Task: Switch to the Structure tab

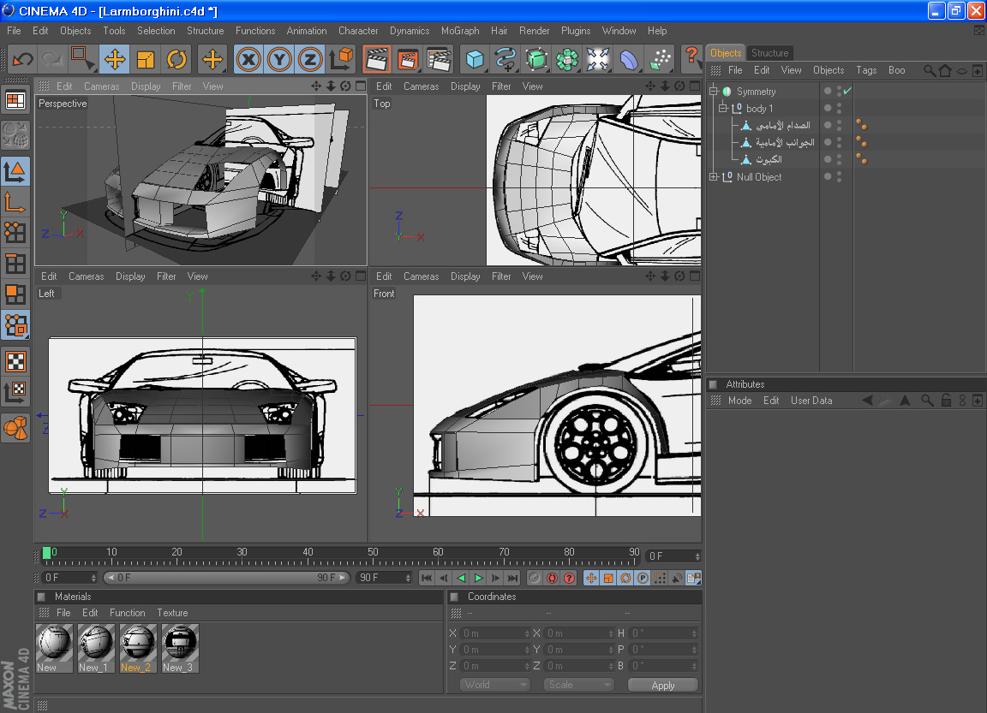Action: click(769, 53)
